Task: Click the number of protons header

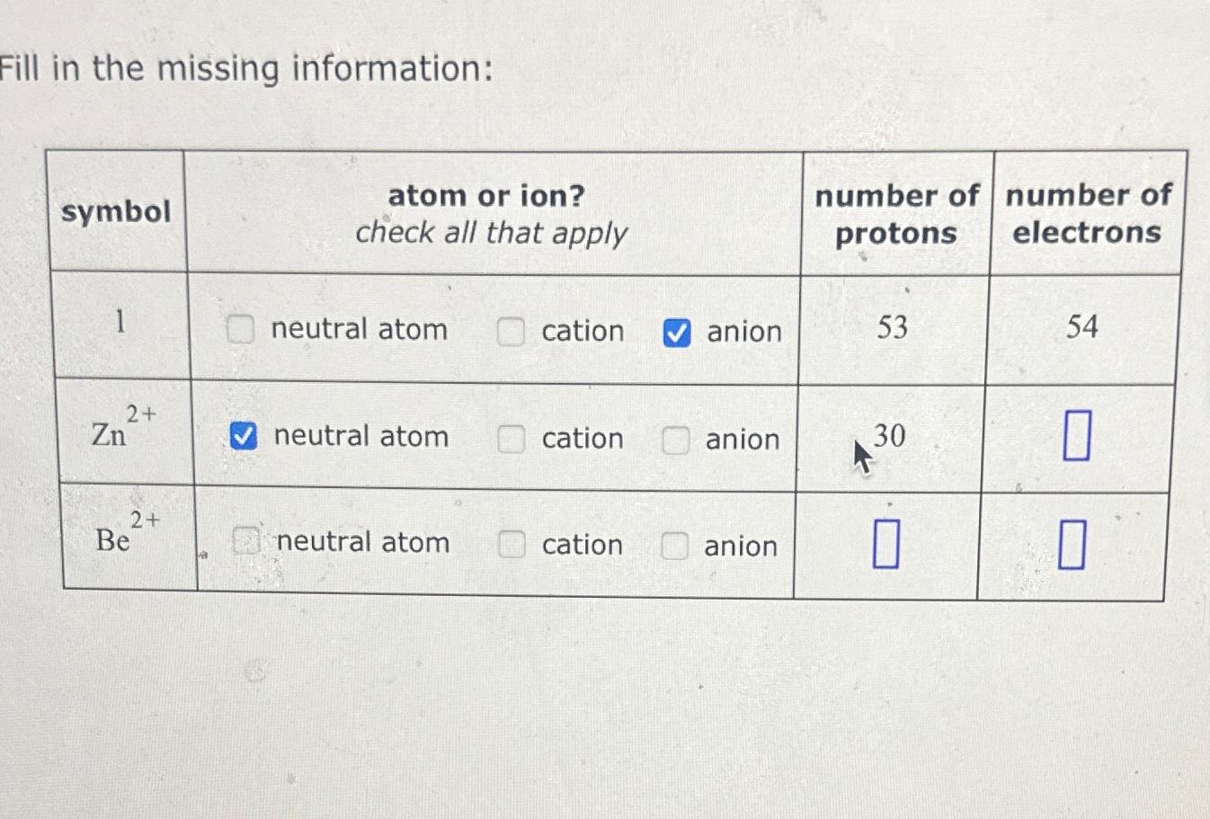Action: pyautogui.click(x=895, y=214)
